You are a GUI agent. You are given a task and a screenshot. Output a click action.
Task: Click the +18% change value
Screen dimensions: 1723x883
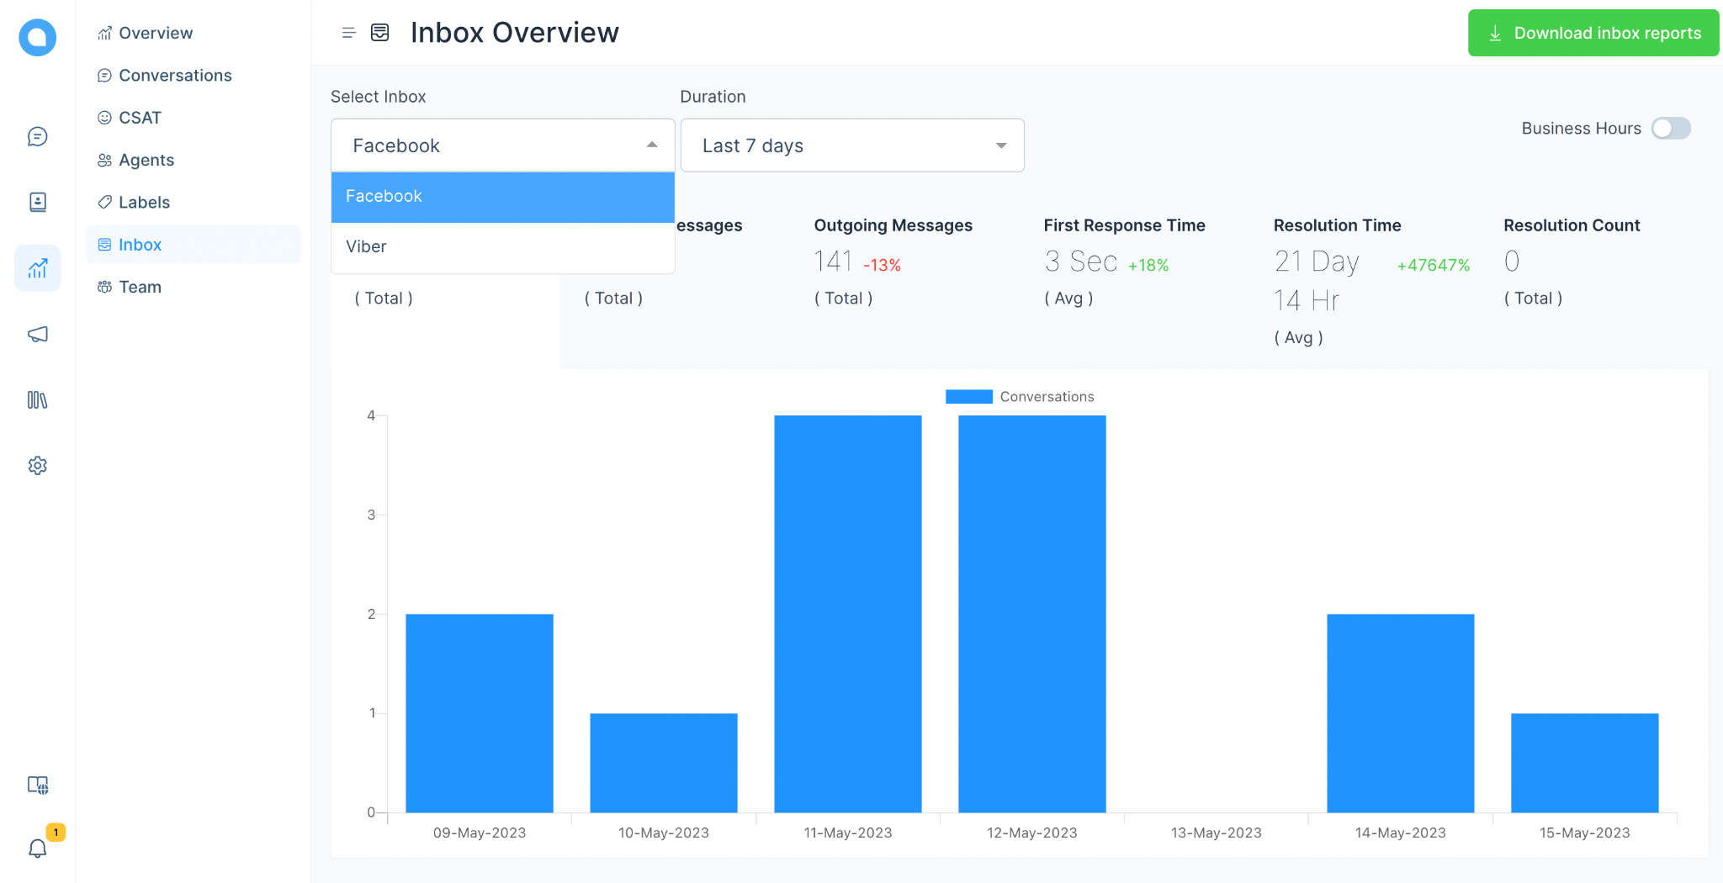click(1148, 265)
